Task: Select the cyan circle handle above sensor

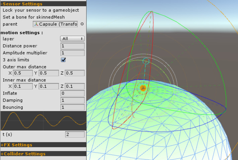Action: [146, 61]
